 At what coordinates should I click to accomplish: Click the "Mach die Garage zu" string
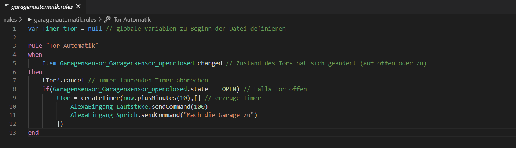220,115
